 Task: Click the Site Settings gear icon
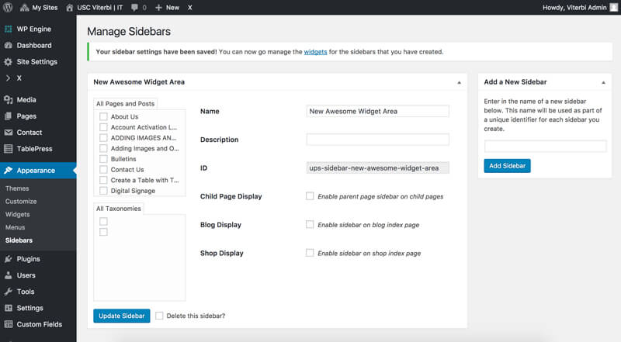(9, 62)
